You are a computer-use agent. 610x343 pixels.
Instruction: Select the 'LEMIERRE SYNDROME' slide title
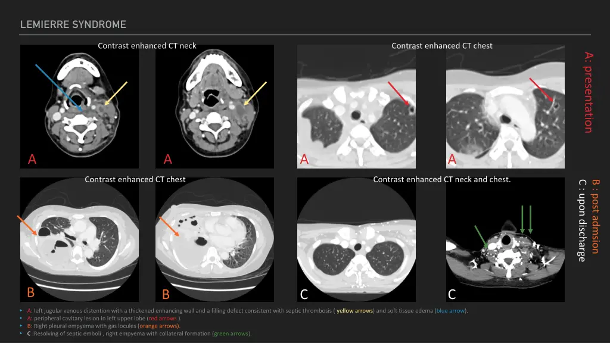click(x=73, y=24)
